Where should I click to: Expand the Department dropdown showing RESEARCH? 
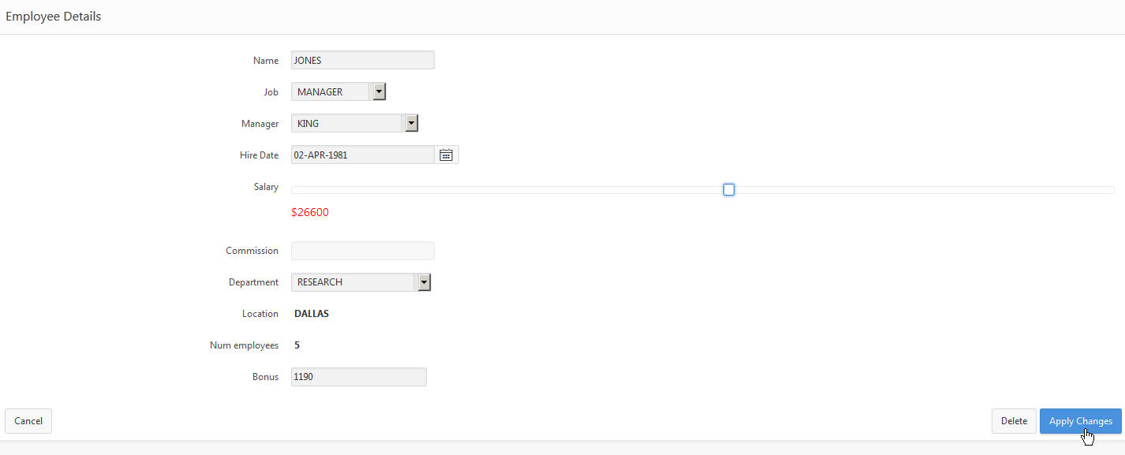[x=424, y=282]
